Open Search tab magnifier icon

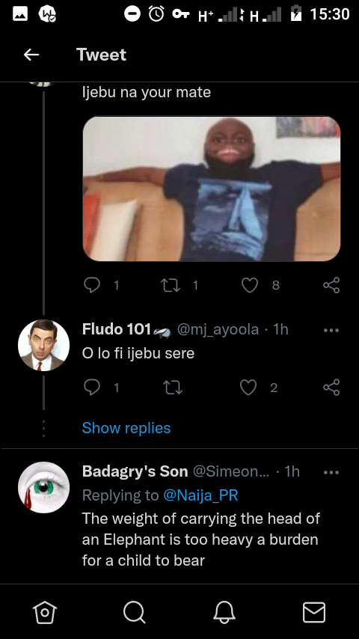[134, 613]
